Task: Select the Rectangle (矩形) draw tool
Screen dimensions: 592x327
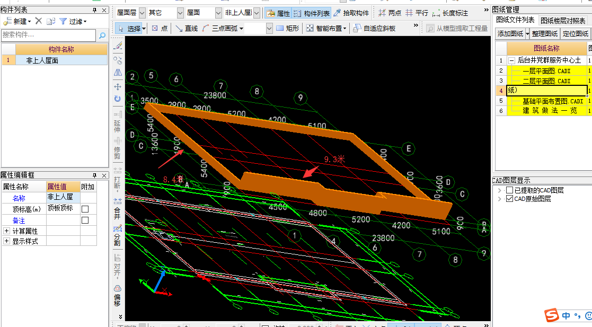Action: click(288, 28)
